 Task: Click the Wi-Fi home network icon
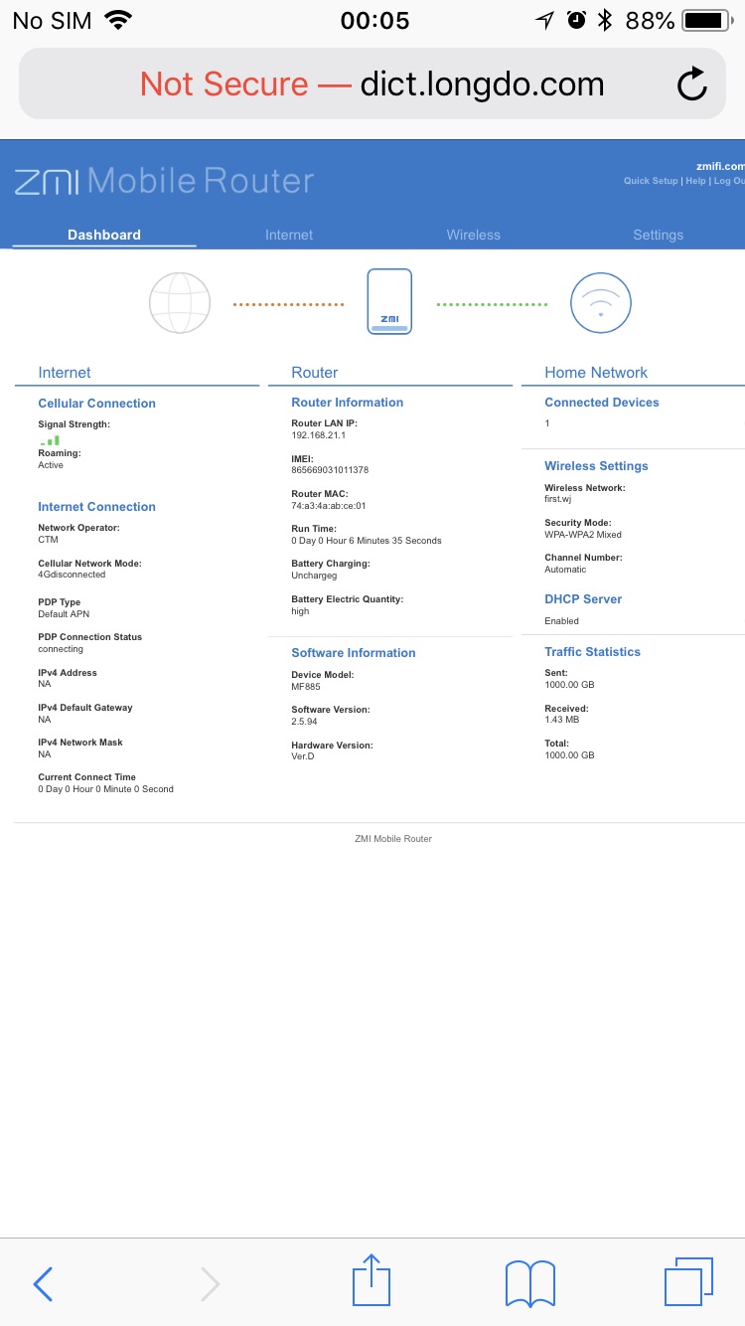[600, 303]
